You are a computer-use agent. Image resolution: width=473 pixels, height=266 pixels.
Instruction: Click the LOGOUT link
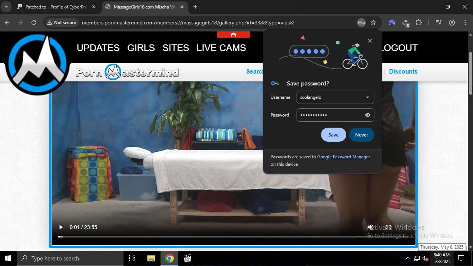click(x=400, y=48)
